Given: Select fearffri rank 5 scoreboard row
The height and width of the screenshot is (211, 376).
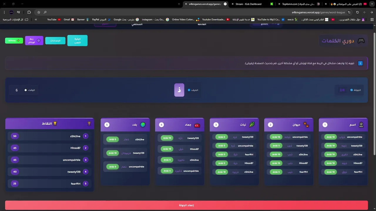Looking at the screenshot, I should [50, 184].
